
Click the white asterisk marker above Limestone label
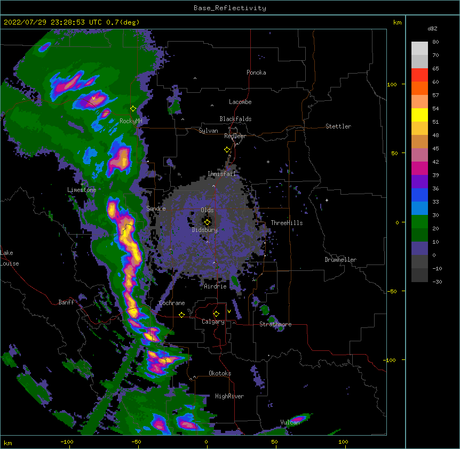click(x=82, y=184)
